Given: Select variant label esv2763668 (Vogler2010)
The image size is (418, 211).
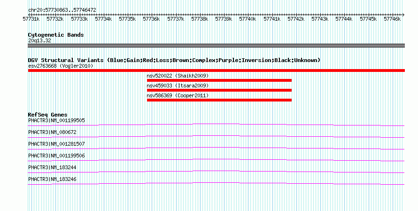Looking at the screenshot, I should click(61, 66).
